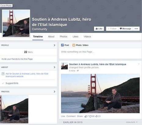Click Suggest Edits link
Image resolution: width=142 pixels, height=125 pixels.
click(x=12, y=83)
